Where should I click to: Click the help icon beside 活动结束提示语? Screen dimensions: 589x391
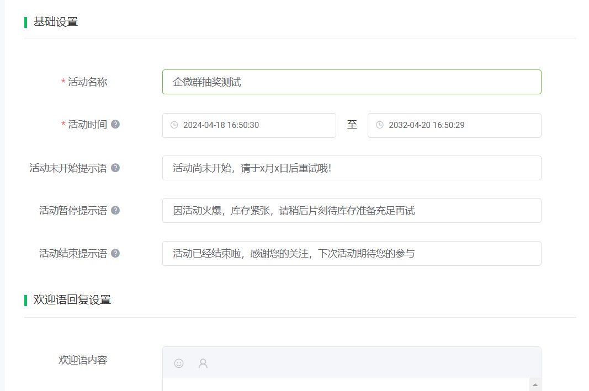pyautogui.click(x=115, y=253)
